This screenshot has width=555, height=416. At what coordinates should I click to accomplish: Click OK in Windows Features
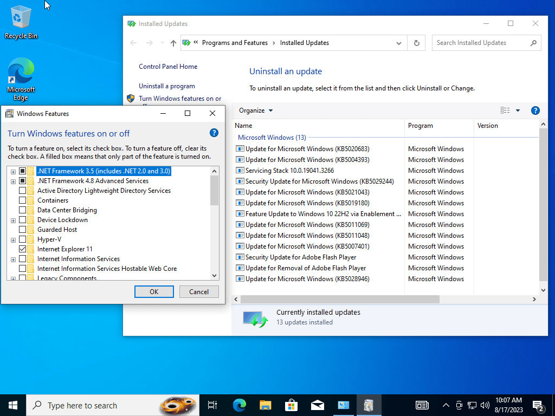[x=154, y=291]
